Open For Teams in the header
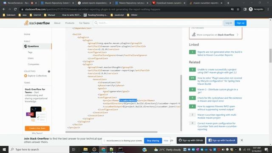Viewport: 272px width, 153px height. point(84,23)
